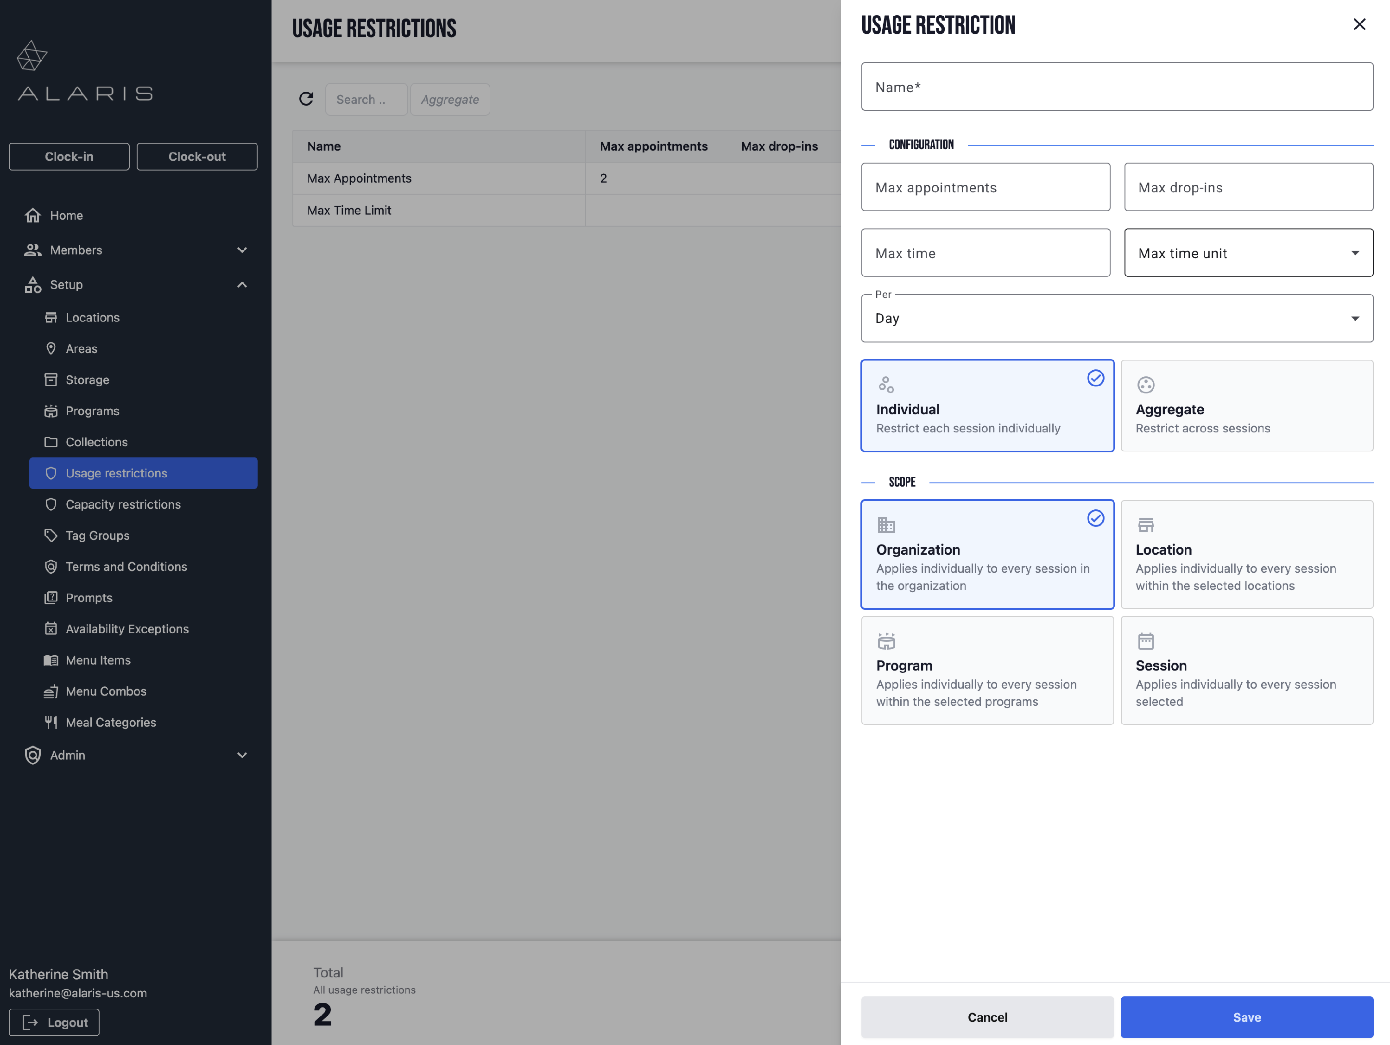The height and width of the screenshot is (1045, 1390).
Task: Click the Programs icon in sidebar
Action: coord(51,411)
